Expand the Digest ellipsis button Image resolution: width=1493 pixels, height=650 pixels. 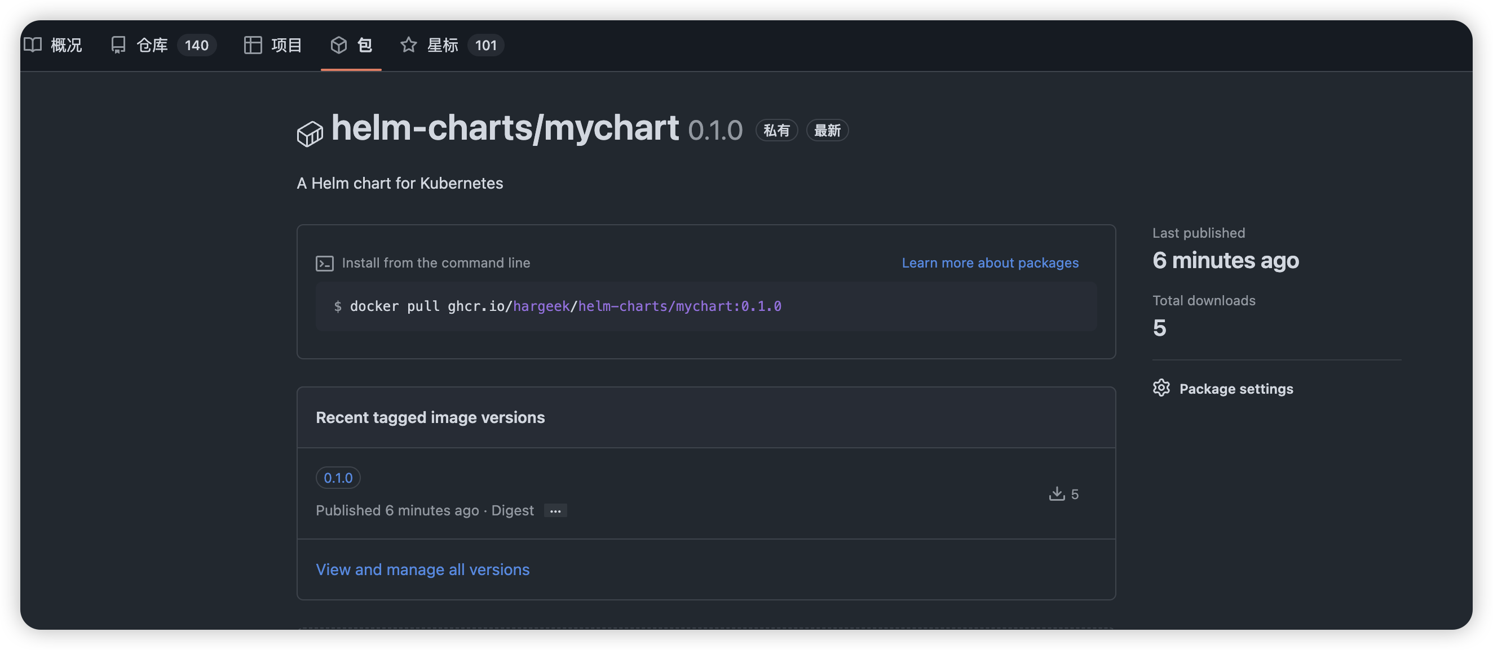(555, 510)
